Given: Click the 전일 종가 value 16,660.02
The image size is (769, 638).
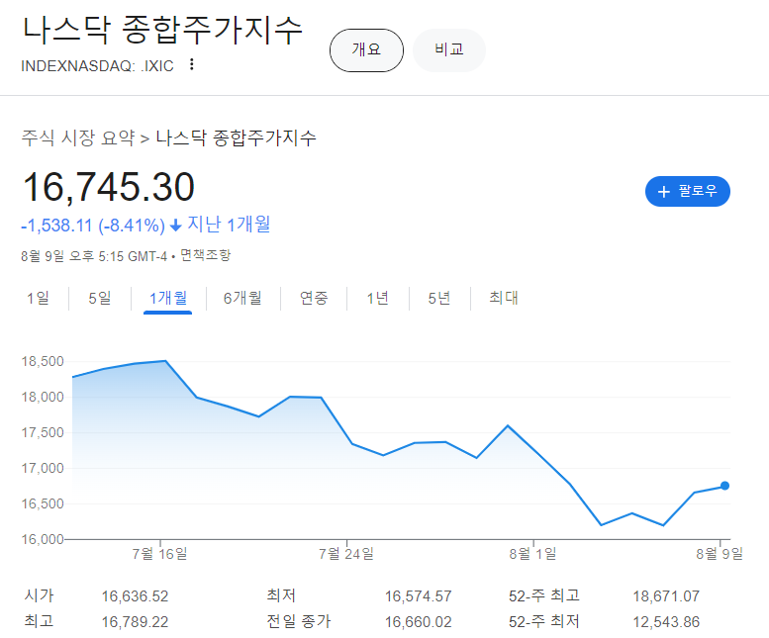Looking at the screenshot, I should pyautogui.click(x=418, y=622).
